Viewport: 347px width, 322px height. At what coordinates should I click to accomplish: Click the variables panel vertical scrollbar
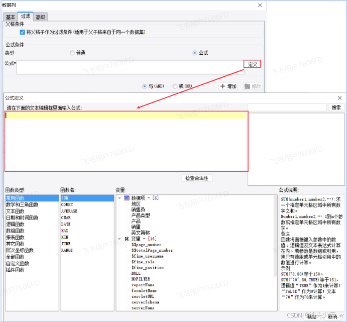click(x=275, y=236)
